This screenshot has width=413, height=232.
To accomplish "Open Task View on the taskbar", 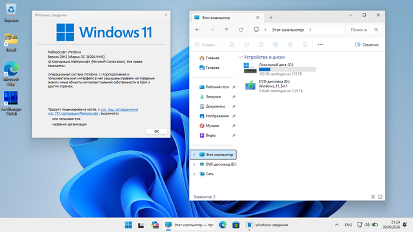I will tap(141, 225).
